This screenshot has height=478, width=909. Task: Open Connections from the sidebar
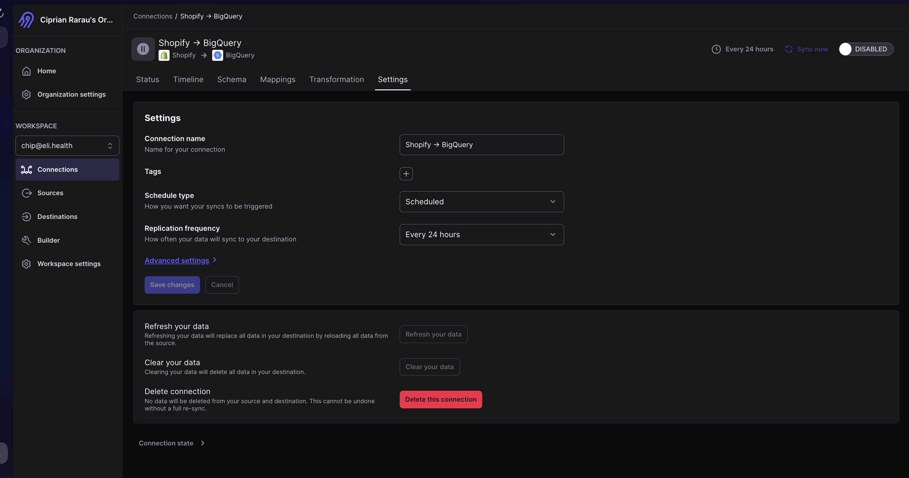point(58,169)
